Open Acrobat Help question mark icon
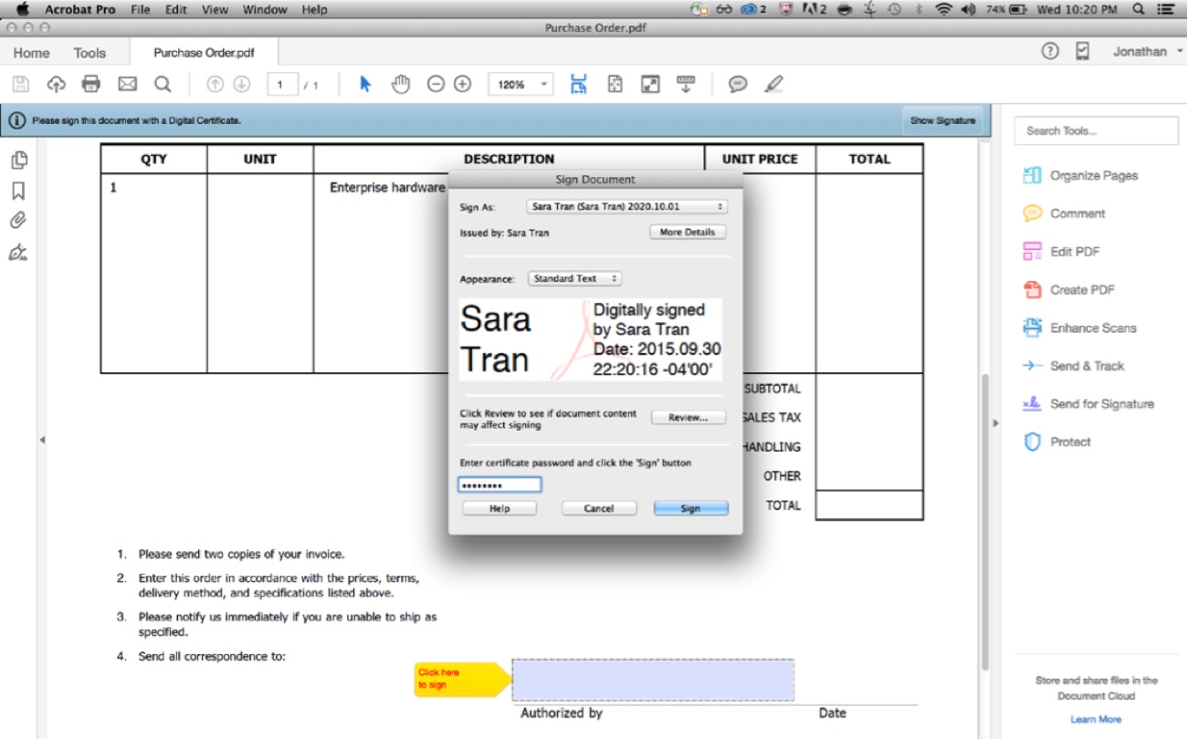Viewport: 1187px width, 739px height. point(1050,52)
